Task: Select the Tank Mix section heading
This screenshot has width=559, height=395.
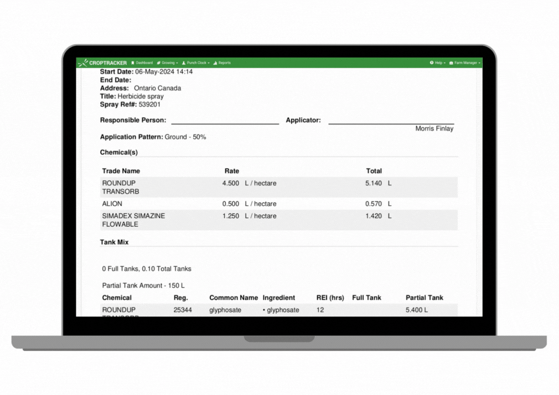Action: coord(114,242)
